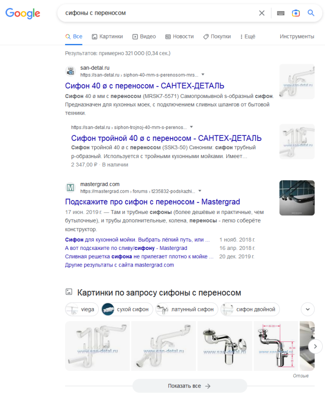The image size is (325, 395).
Task: Clear the search query with X icon
Action: point(262,13)
